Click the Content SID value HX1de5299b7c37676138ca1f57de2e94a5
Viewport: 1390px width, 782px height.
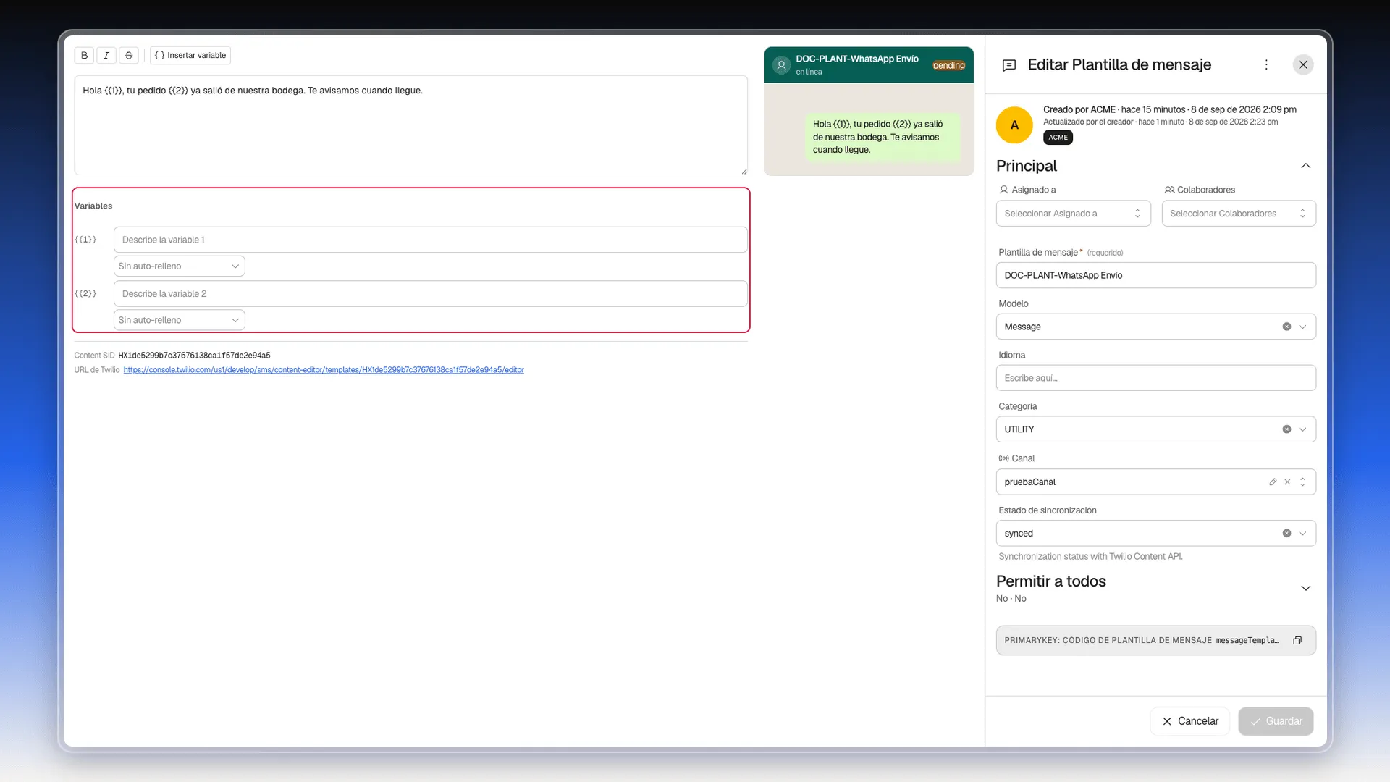pyautogui.click(x=194, y=356)
